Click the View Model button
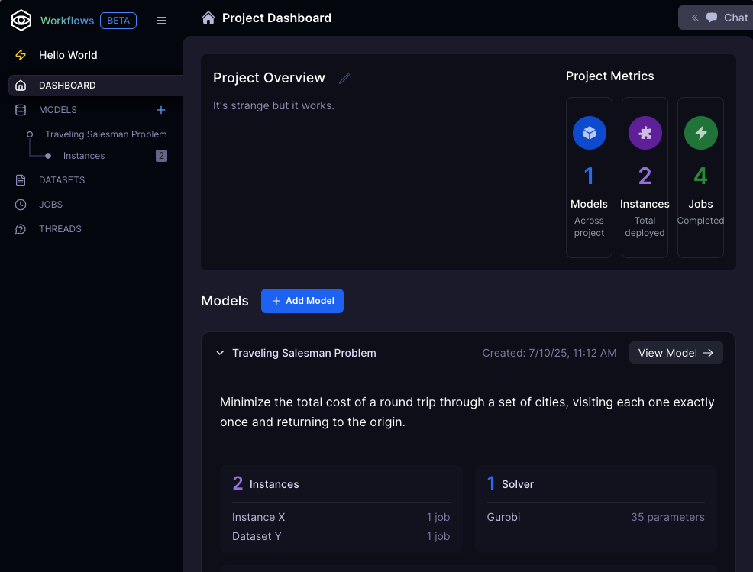 (675, 353)
